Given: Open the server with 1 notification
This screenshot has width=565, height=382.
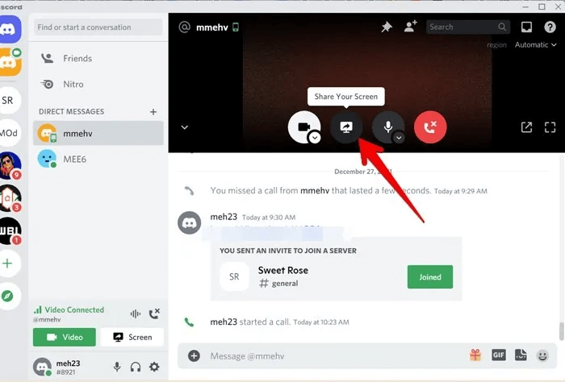Looking at the screenshot, I should coord(10,231).
